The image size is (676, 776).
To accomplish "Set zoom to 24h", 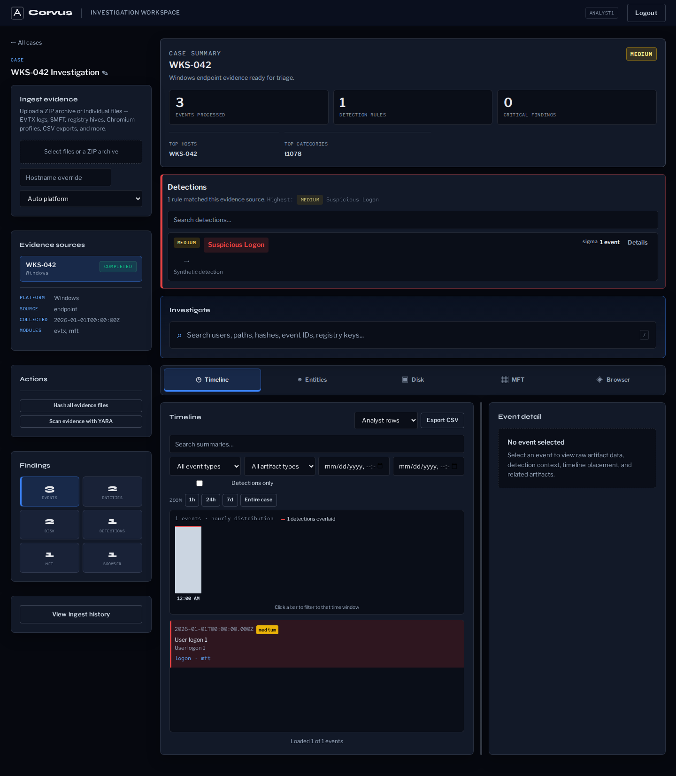I will pos(211,500).
